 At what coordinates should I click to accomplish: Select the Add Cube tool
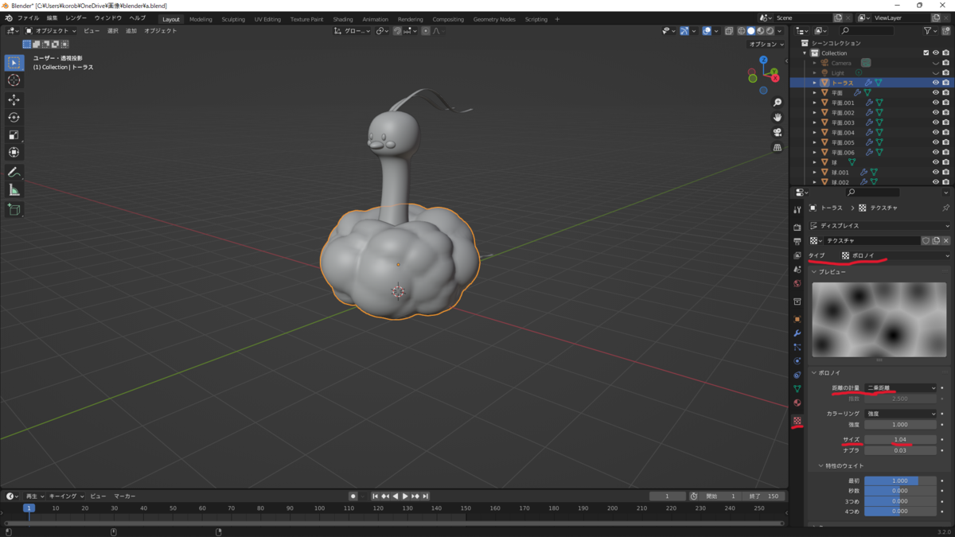tap(14, 209)
